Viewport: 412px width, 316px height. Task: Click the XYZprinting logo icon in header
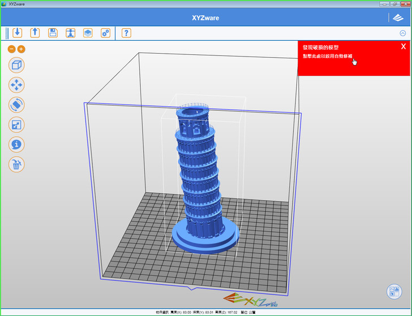[398, 18]
